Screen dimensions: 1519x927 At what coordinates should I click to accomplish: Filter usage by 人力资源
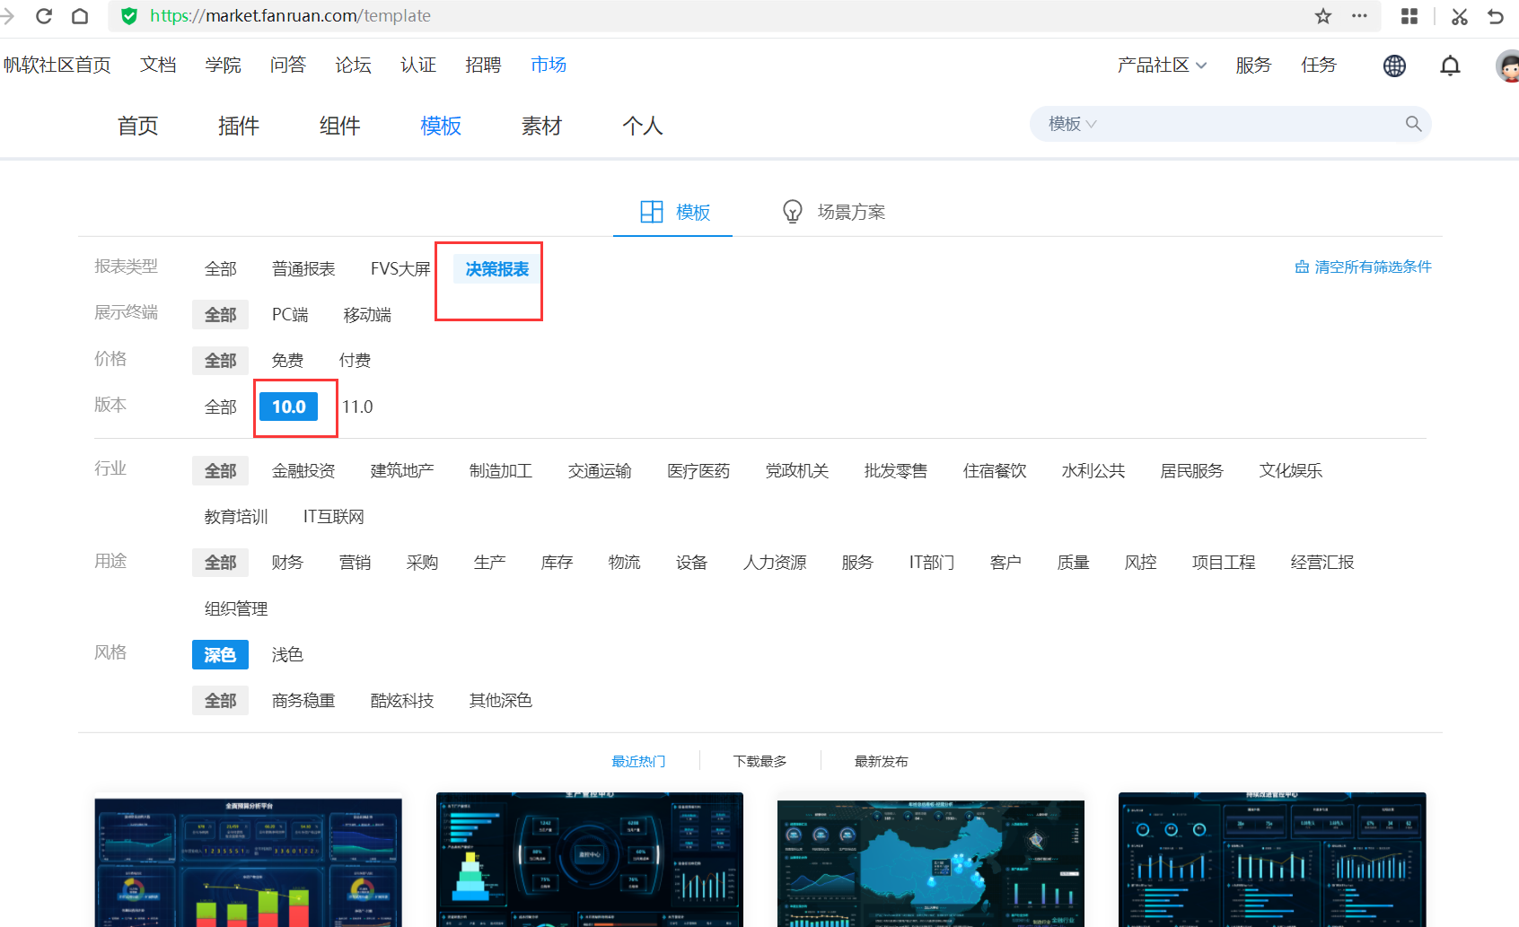click(x=775, y=563)
